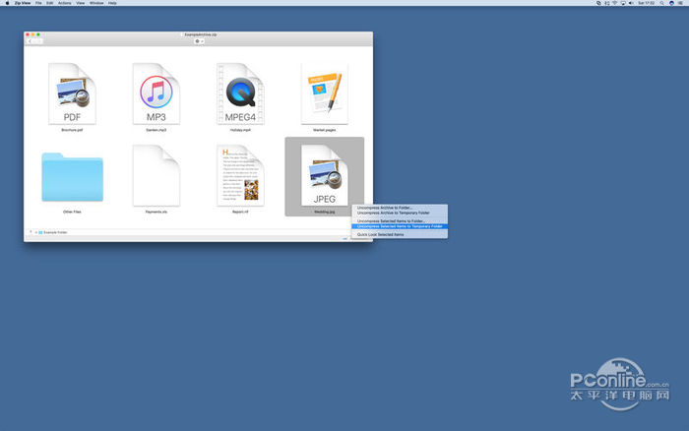The image size is (689, 431).
Task: Pick Uncompress Selected Items to Temporary Folder
Action: 401,226
